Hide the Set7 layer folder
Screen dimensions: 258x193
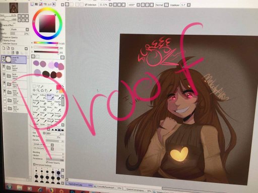coord(4,66)
